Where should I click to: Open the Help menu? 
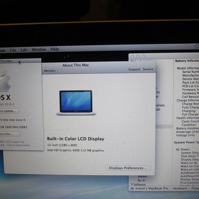pyautogui.click(x=55, y=49)
